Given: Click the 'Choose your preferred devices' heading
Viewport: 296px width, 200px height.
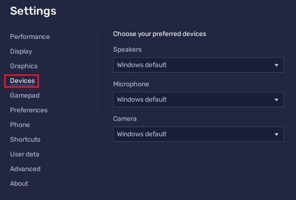Looking at the screenshot, I should coord(159,34).
